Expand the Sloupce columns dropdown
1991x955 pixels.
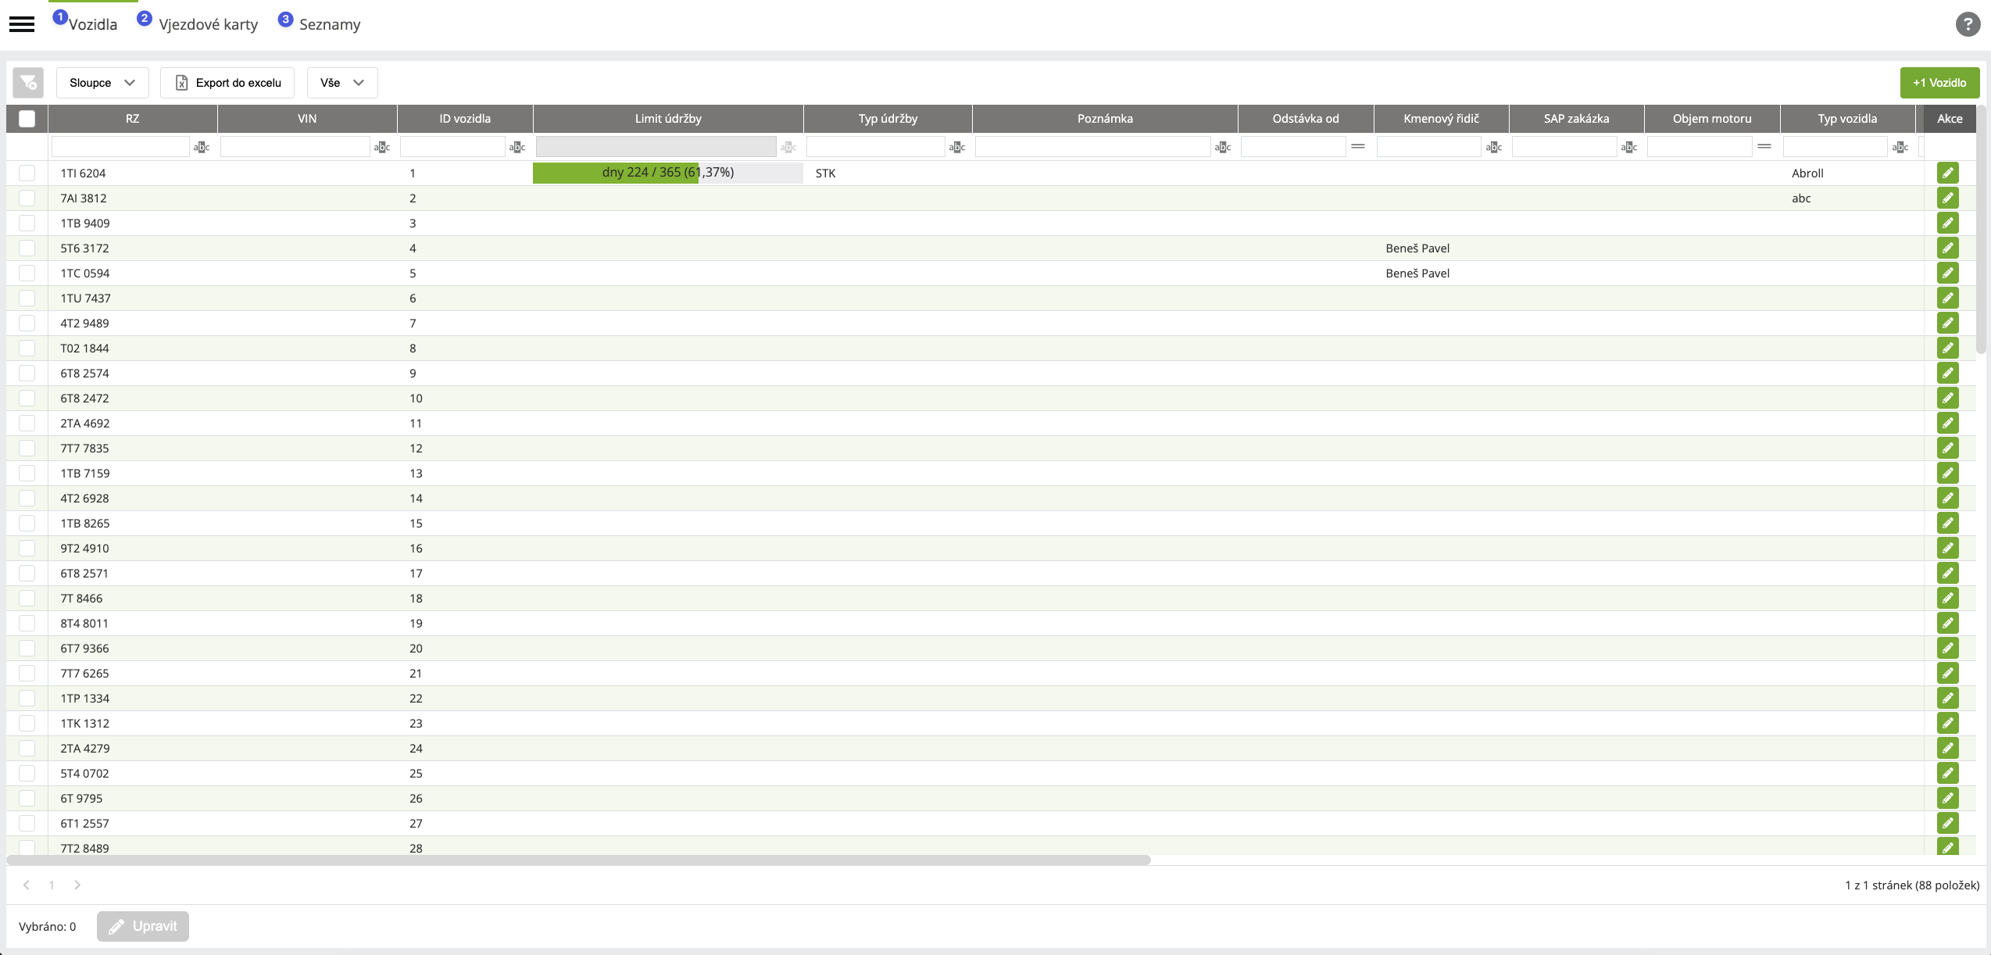click(102, 83)
